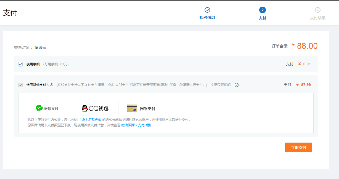Select the 微信支付 text label
This screenshot has height=179, width=339.
point(51,109)
